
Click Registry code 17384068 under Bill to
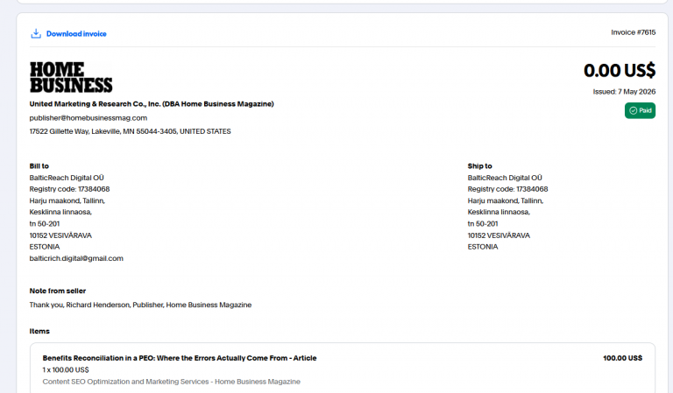[69, 189]
